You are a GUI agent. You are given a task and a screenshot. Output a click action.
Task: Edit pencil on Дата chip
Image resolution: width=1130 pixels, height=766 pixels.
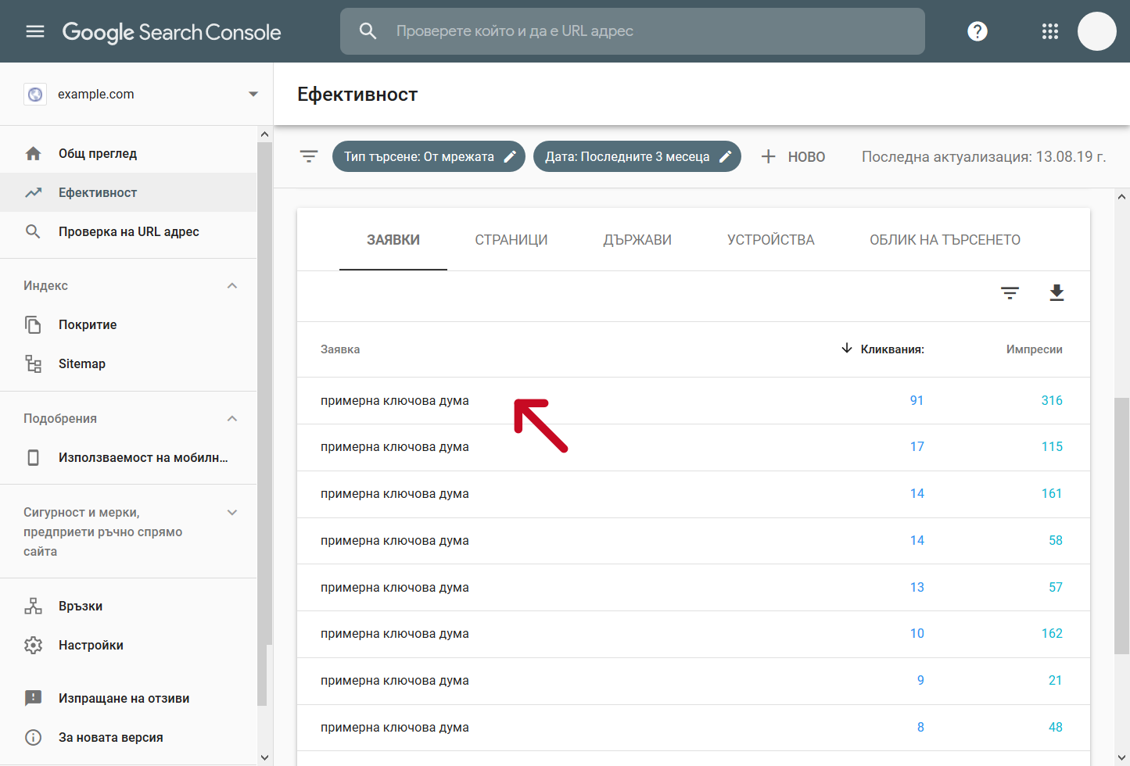pos(726,156)
